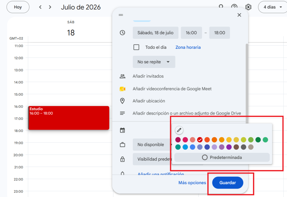The height and width of the screenshot is (197, 287).
Task: Click the Hoy button
Action: click(18, 7)
